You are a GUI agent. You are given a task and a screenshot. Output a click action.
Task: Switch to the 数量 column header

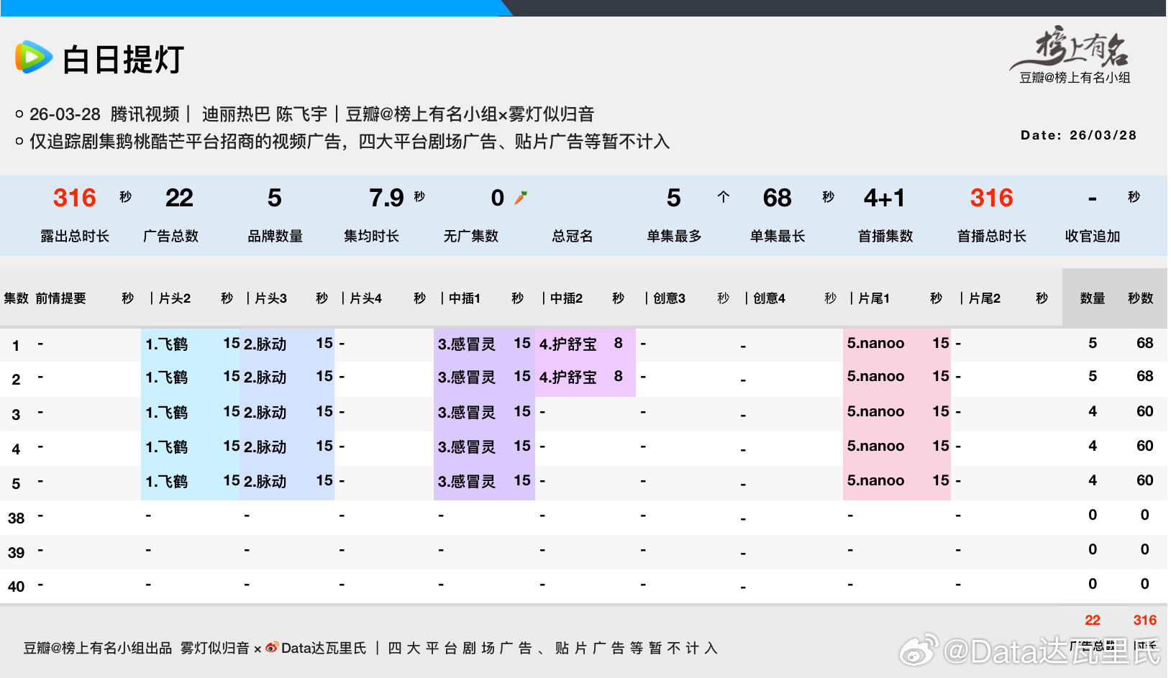pyautogui.click(x=1091, y=298)
